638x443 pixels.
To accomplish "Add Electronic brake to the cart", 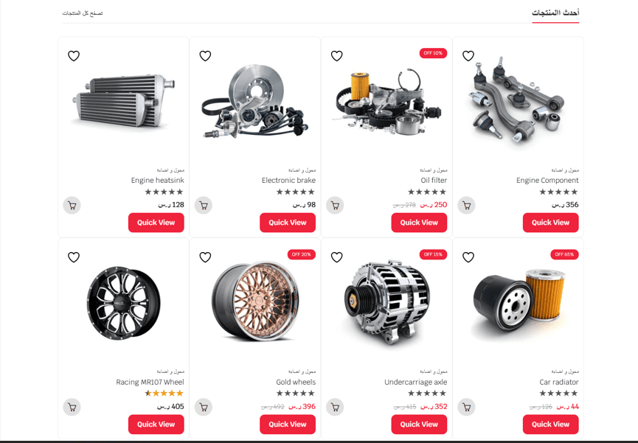I will coord(204,206).
